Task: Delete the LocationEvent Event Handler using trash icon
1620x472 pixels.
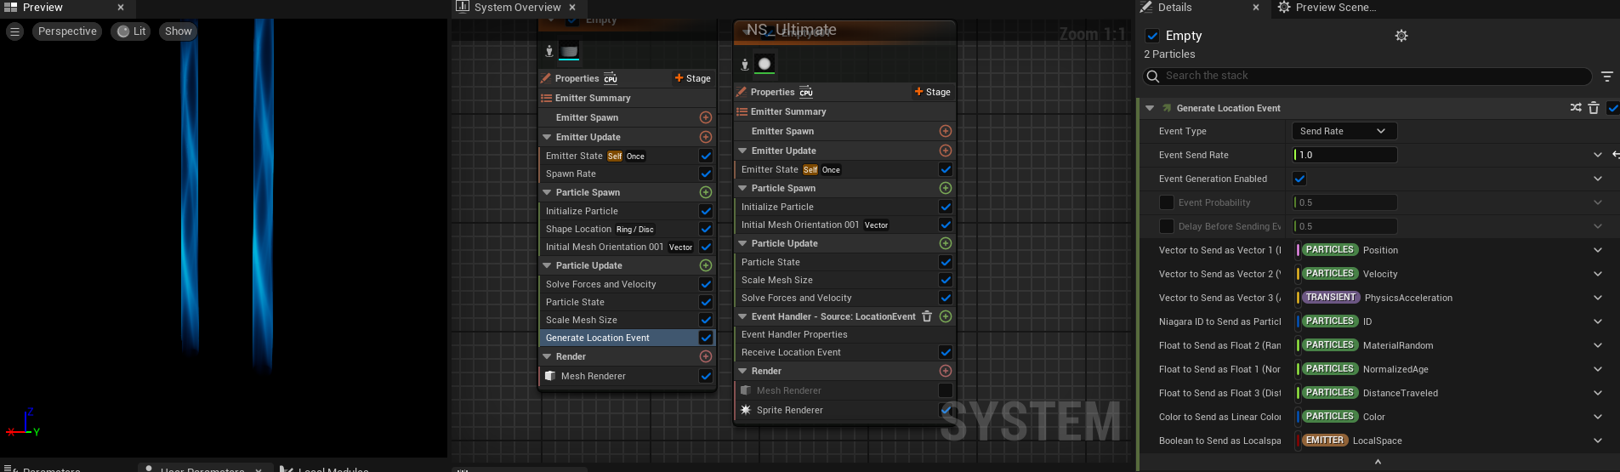Action: pos(927,316)
